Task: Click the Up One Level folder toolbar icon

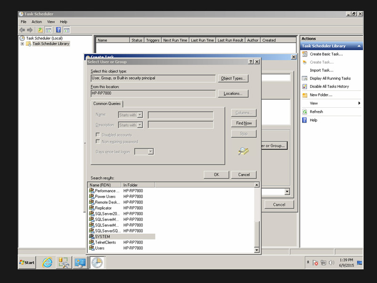Action: (x=40, y=30)
